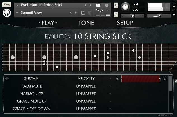Click the velocity range maximum handle
The height and width of the screenshot is (117, 177).
pyautogui.click(x=160, y=79)
